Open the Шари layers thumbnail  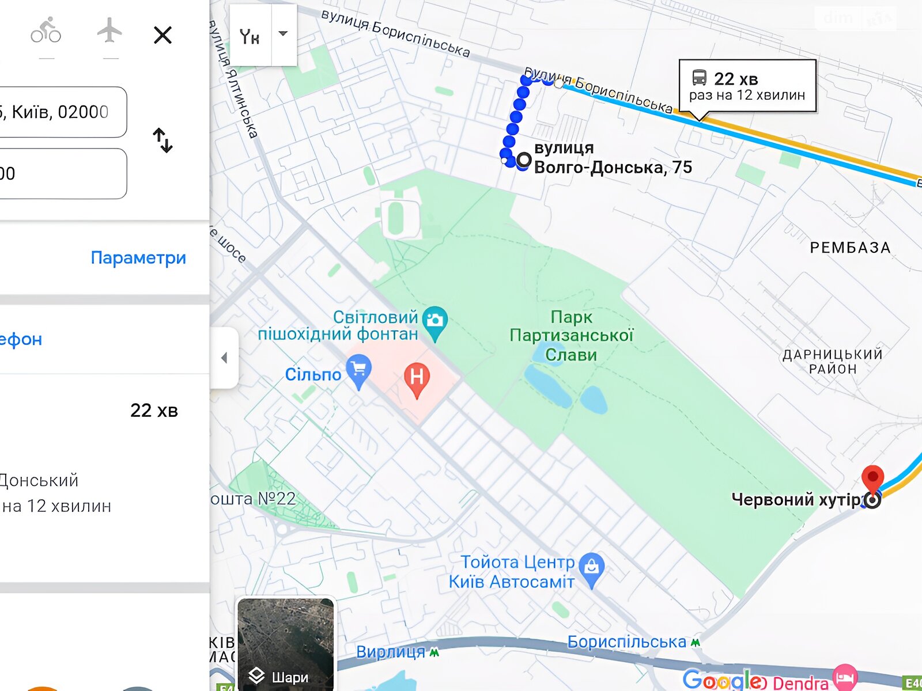tap(286, 644)
